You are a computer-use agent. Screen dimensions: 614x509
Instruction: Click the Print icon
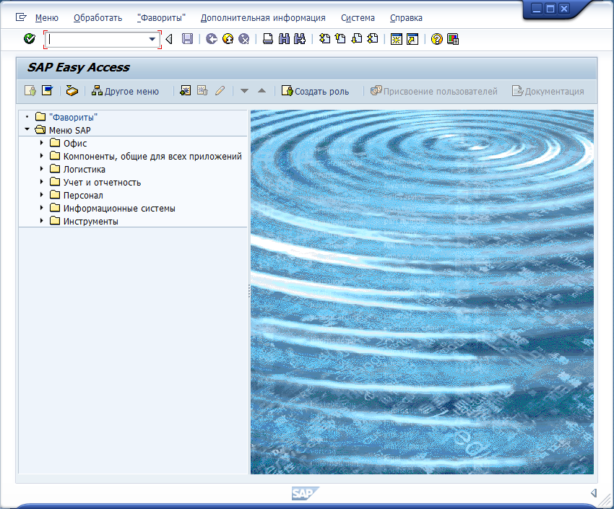pos(268,39)
